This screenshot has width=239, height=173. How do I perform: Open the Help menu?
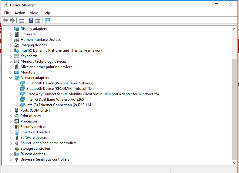click(46, 13)
